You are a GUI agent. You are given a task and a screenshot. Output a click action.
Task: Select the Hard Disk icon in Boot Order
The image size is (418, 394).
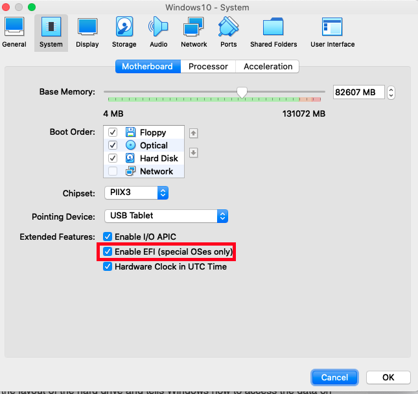(130, 158)
